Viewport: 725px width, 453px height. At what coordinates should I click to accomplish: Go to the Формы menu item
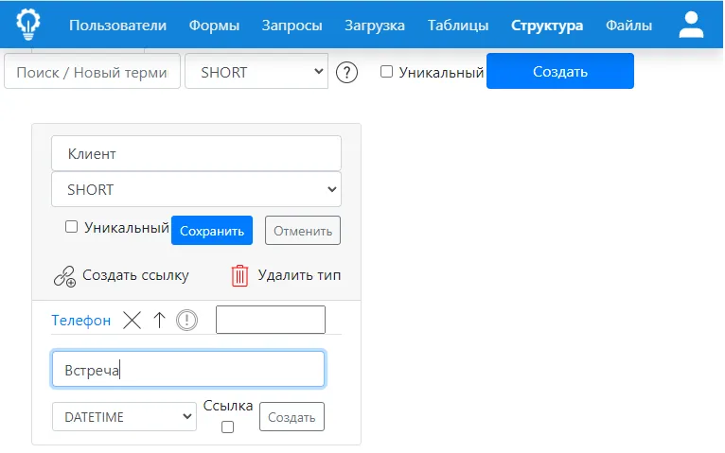pos(214,26)
